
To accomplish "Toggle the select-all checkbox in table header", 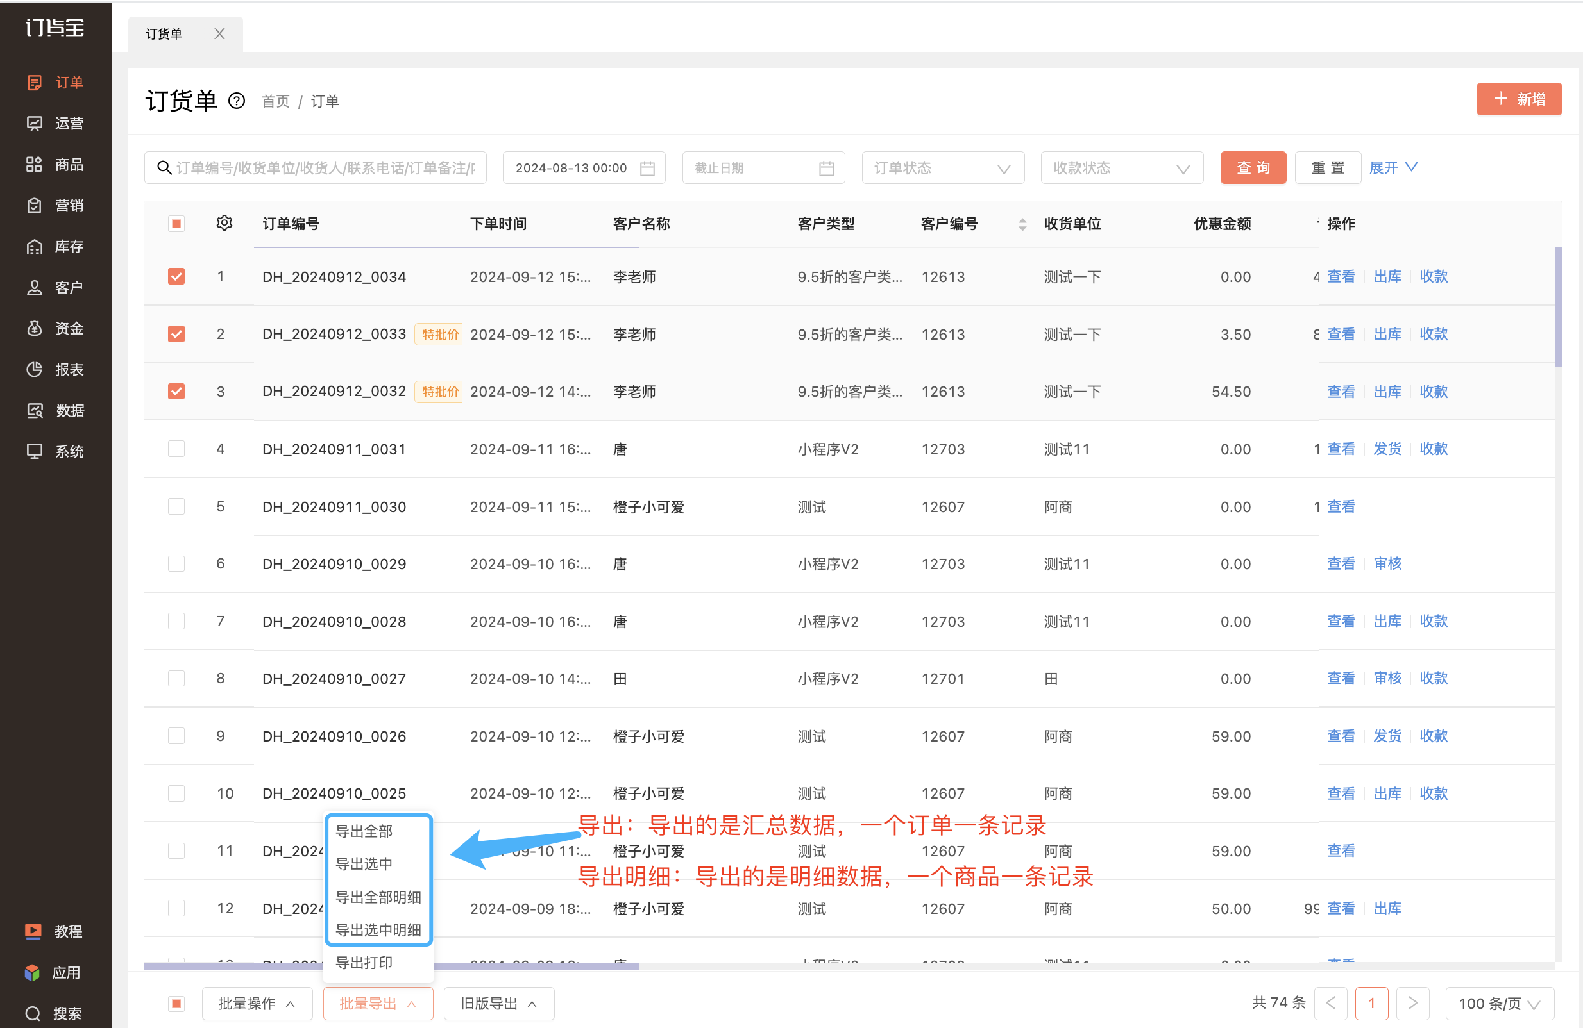I will 176,223.
